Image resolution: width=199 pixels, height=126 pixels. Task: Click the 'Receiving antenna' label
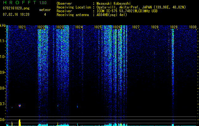(73, 15)
